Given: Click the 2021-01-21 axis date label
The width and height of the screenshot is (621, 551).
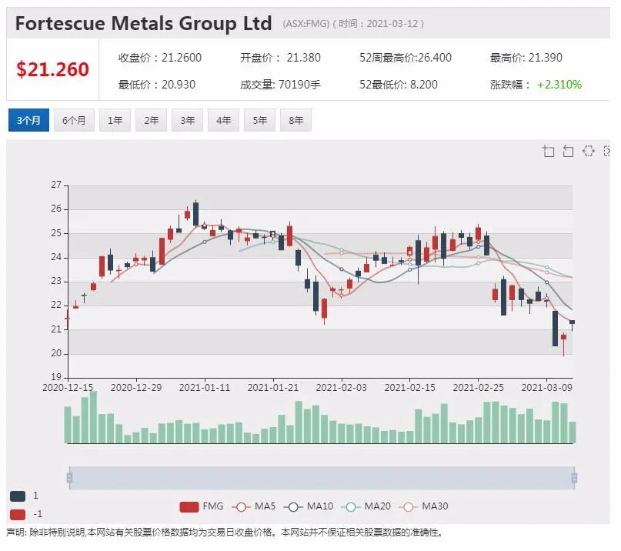Looking at the screenshot, I should click(x=273, y=387).
